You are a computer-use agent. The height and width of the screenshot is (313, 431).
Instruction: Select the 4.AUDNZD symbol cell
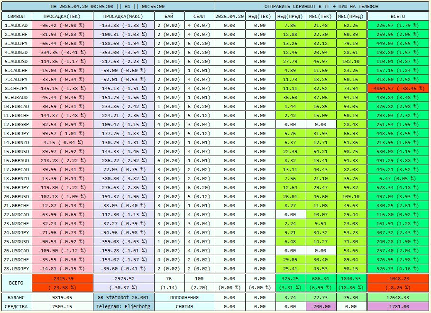(16, 52)
